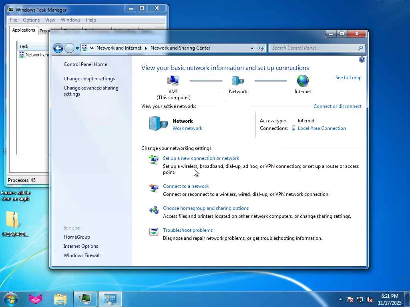This screenshot has height=307, width=410.
Task: Click Set up a new connection or network
Action: (201, 158)
